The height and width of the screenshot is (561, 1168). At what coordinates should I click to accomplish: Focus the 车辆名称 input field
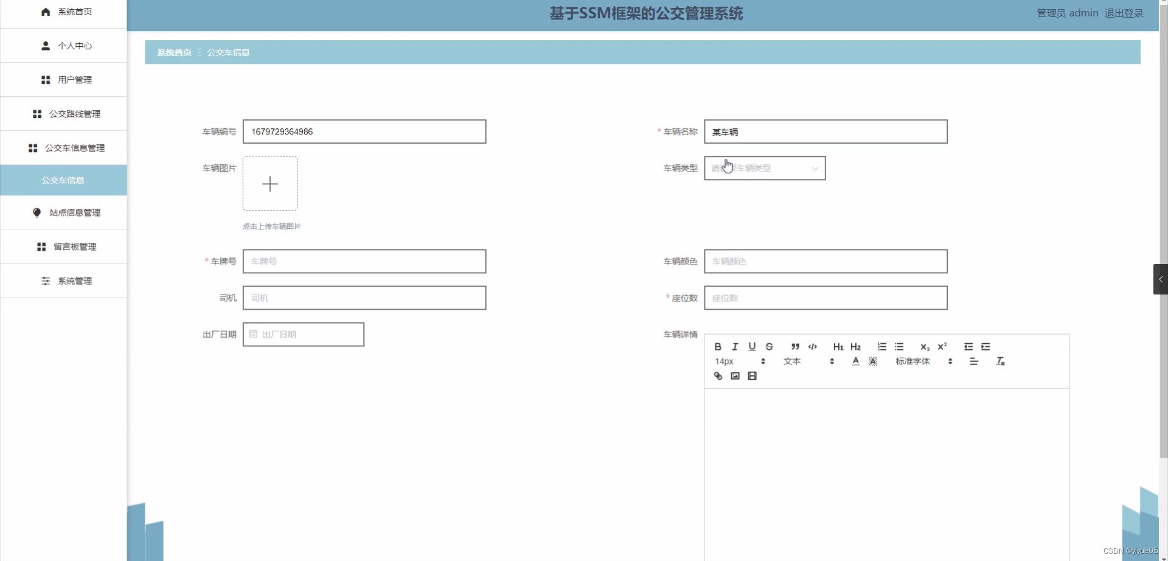[826, 131]
